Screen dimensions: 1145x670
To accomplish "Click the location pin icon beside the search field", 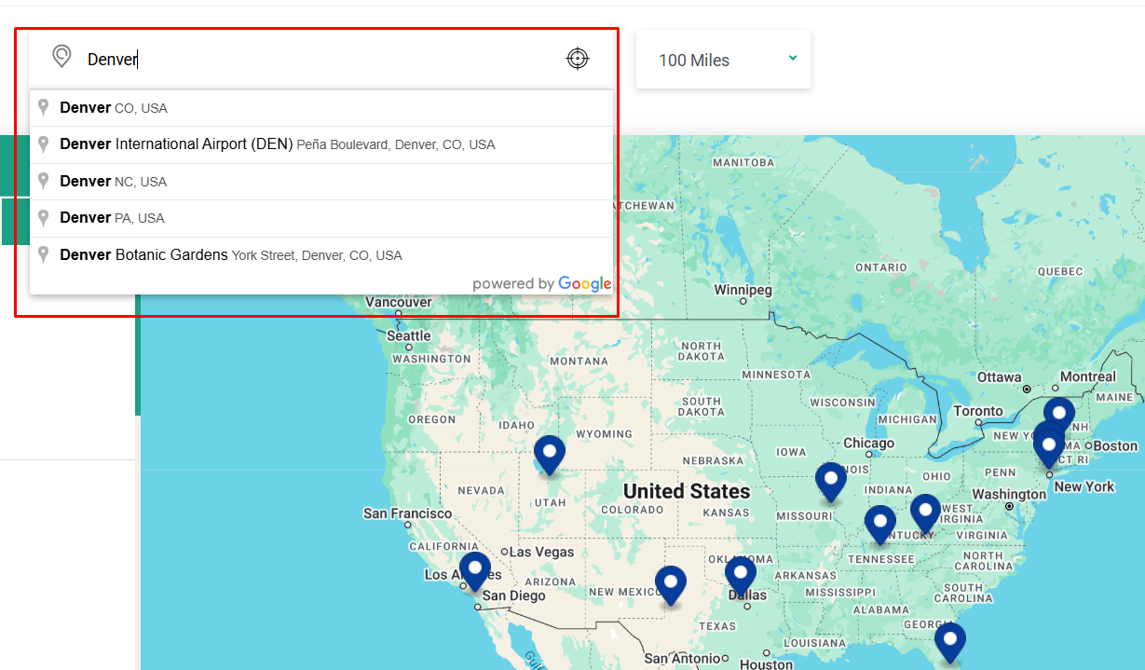I will (x=61, y=57).
